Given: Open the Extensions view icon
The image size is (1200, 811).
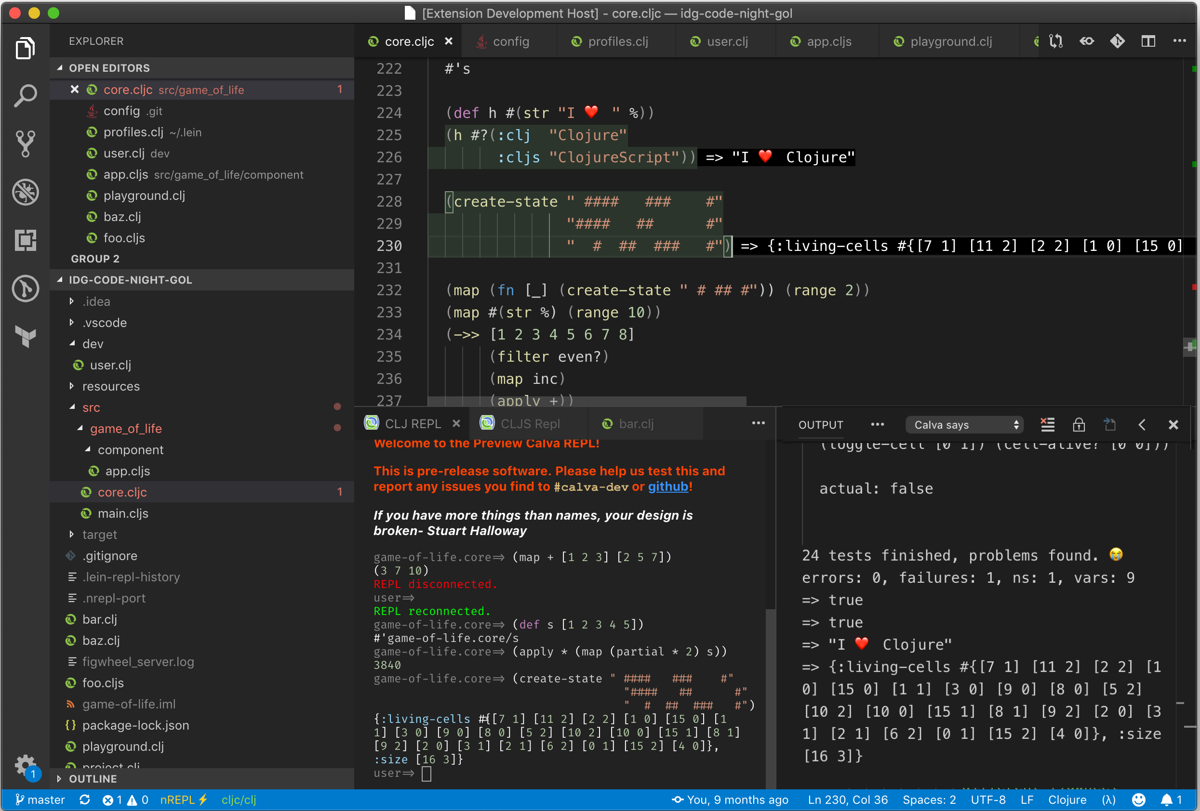Looking at the screenshot, I should (25, 240).
